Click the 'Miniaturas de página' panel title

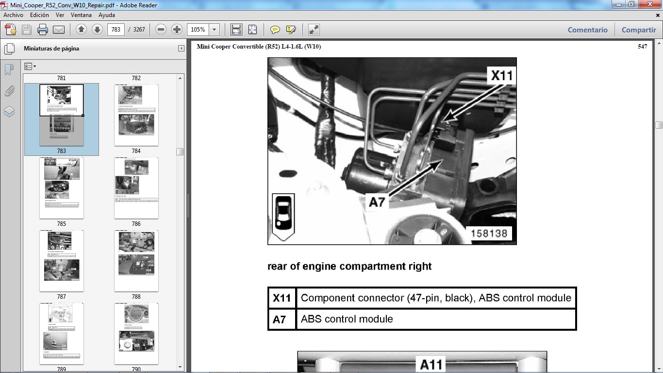pyautogui.click(x=51, y=49)
